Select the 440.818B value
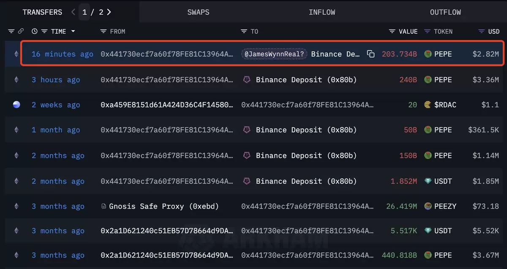 [x=399, y=255]
